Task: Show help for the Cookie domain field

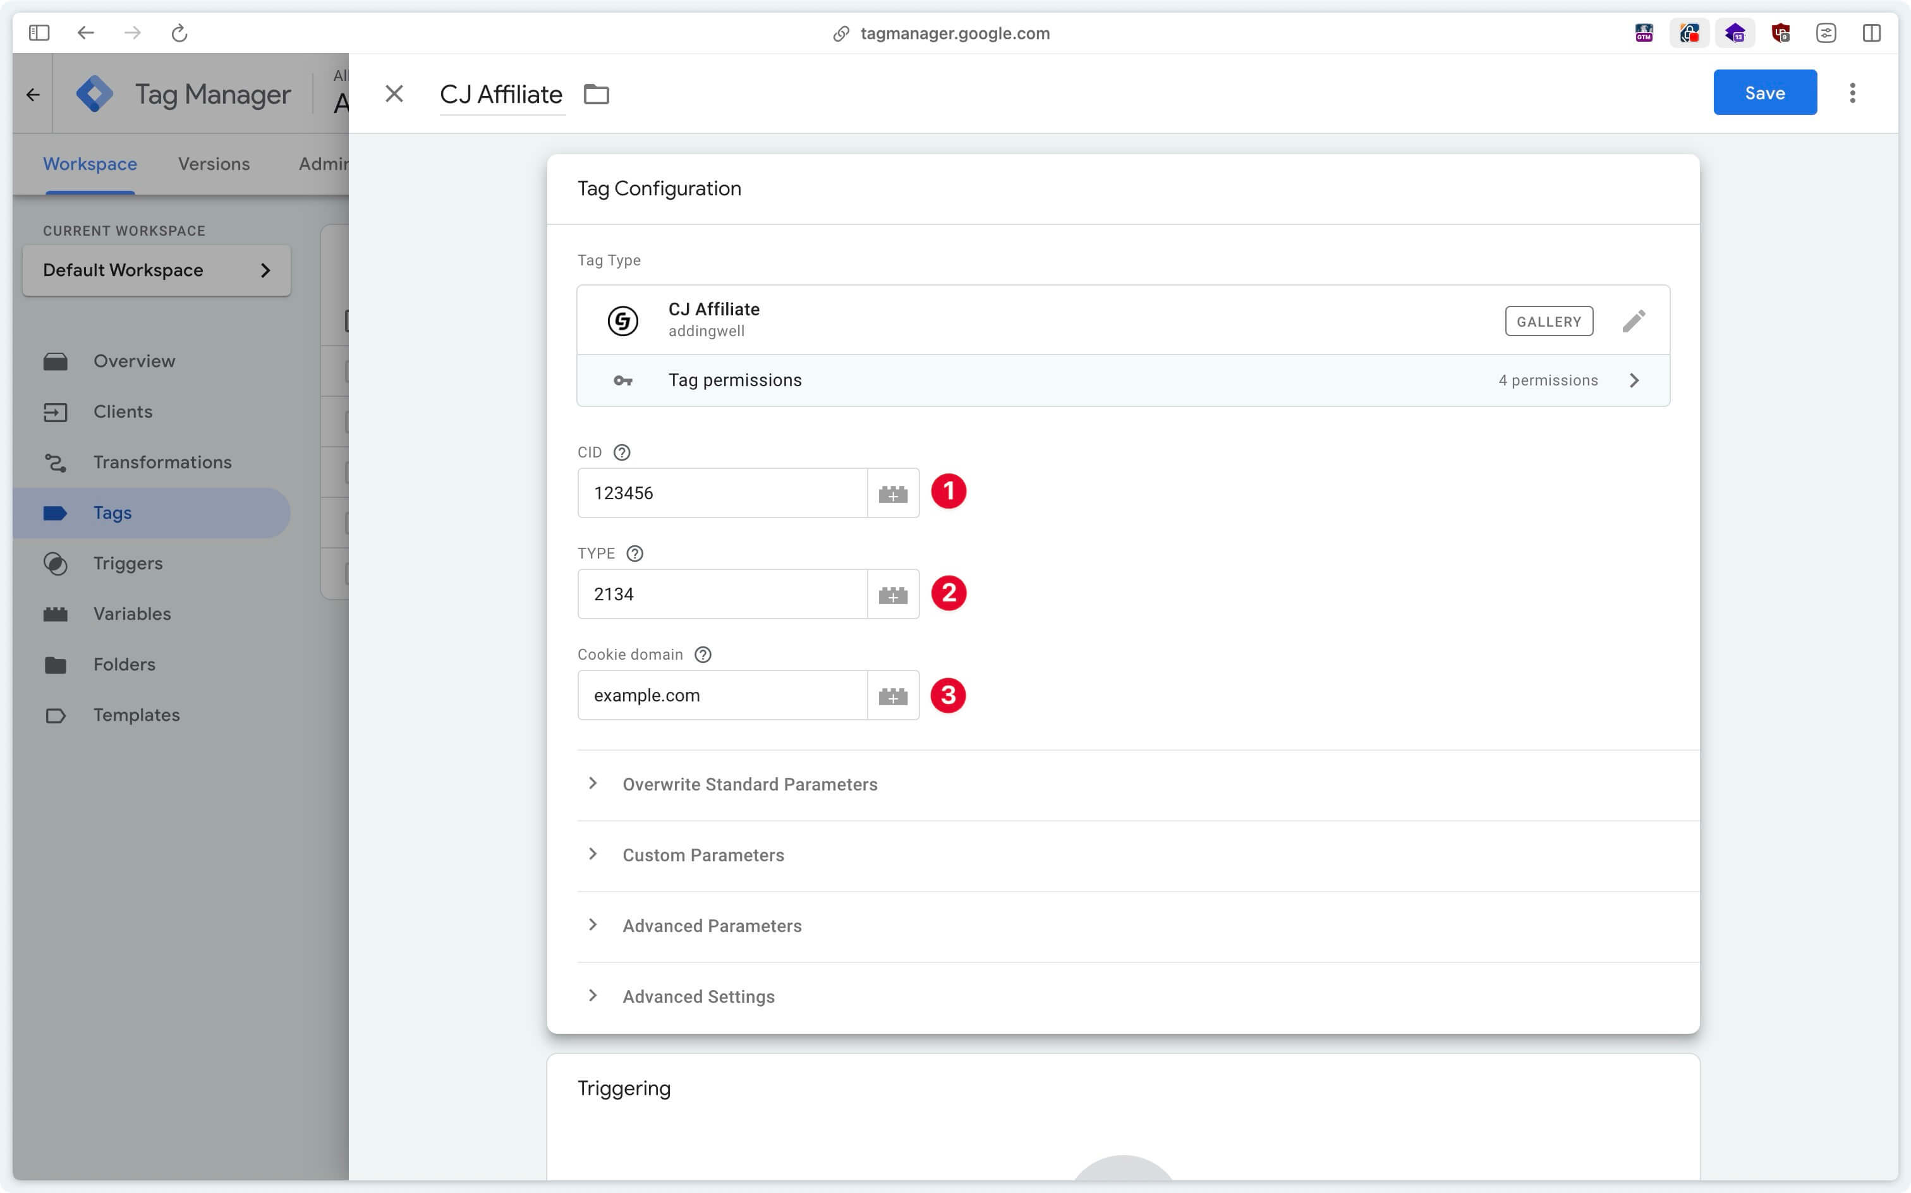Action: click(703, 654)
